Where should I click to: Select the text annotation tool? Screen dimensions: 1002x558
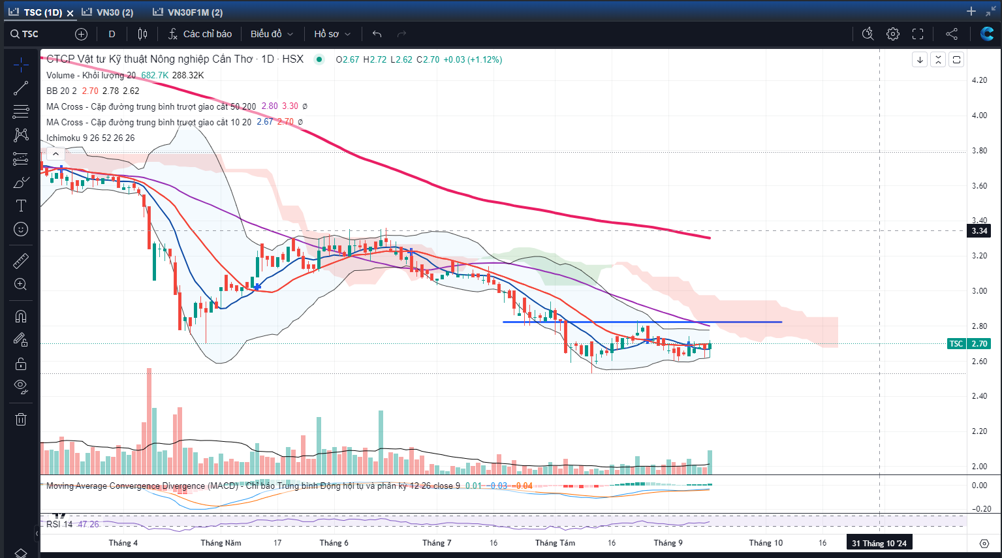[x=21, y=206]
